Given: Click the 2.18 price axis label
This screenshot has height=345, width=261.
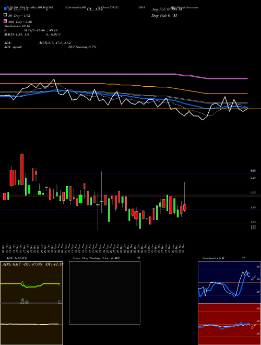Looking at the screenshot, I should pos(253,178).
